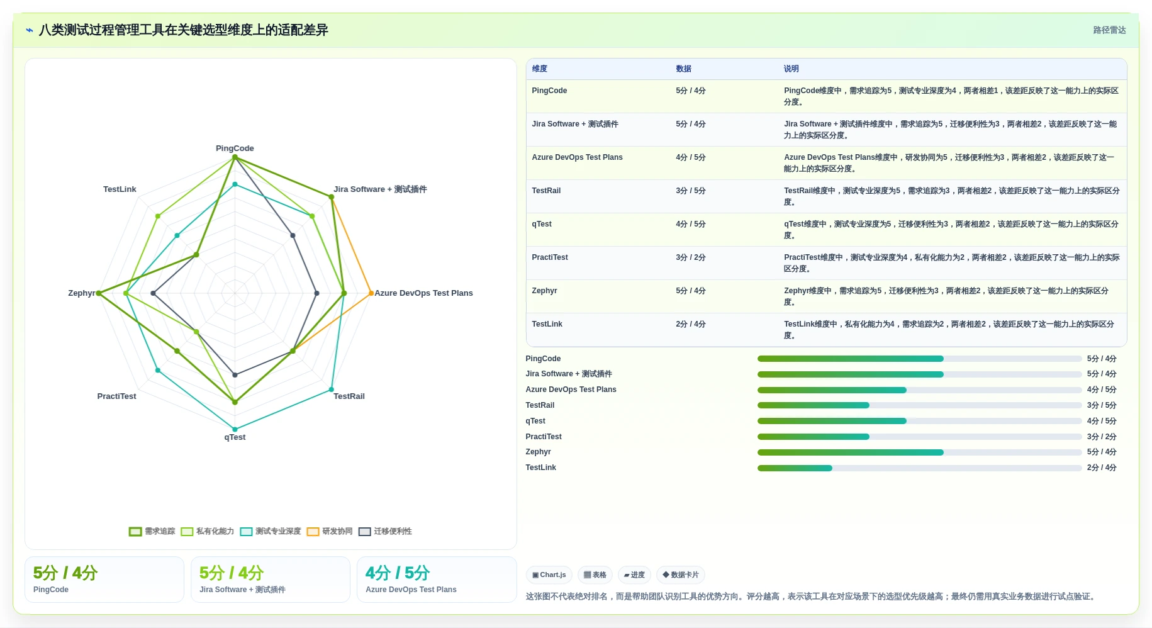Click the 表格 tag chip
The height and width of the screenshot is (628, 1152).
point(595,575)
